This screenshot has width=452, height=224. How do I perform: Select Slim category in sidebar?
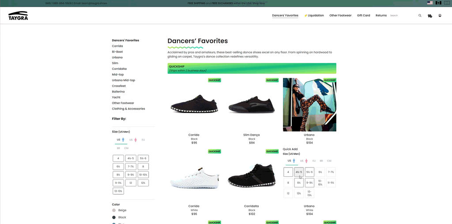click(115, 63)
